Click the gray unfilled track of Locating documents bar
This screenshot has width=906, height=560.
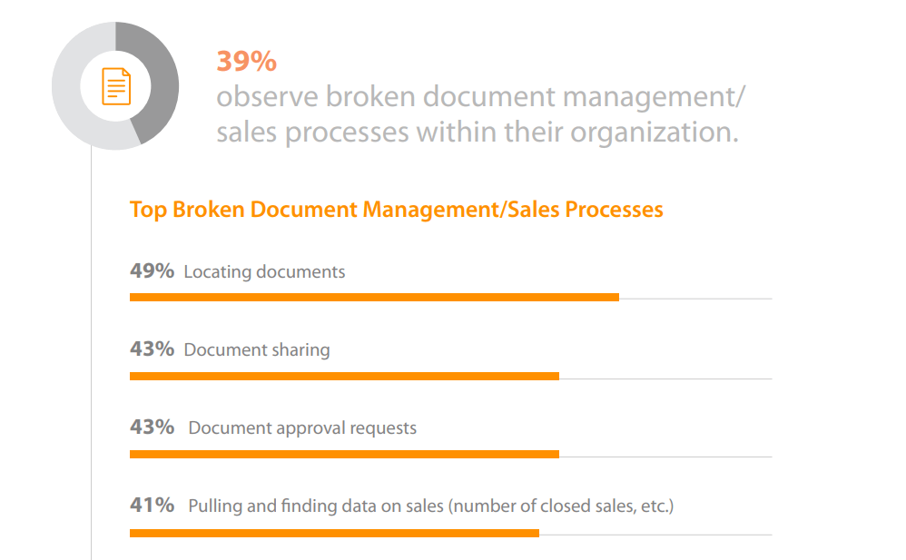point(694,299)
